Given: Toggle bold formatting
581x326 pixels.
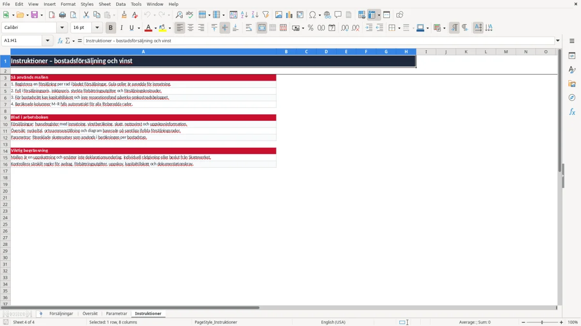Looking at the screenshot, I should (x=111, y=28).
